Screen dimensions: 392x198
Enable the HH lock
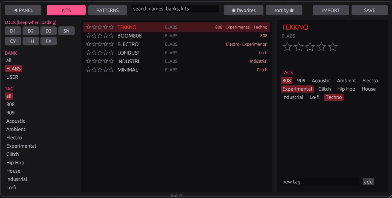coord(31,41)
